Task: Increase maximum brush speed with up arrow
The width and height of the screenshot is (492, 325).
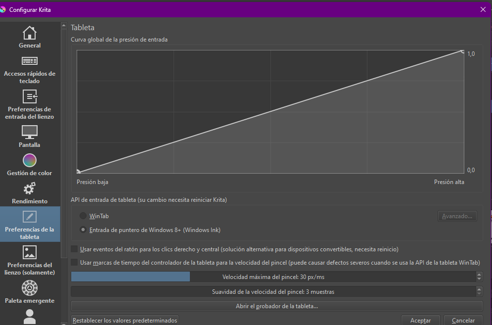Action: coord(479,275)
